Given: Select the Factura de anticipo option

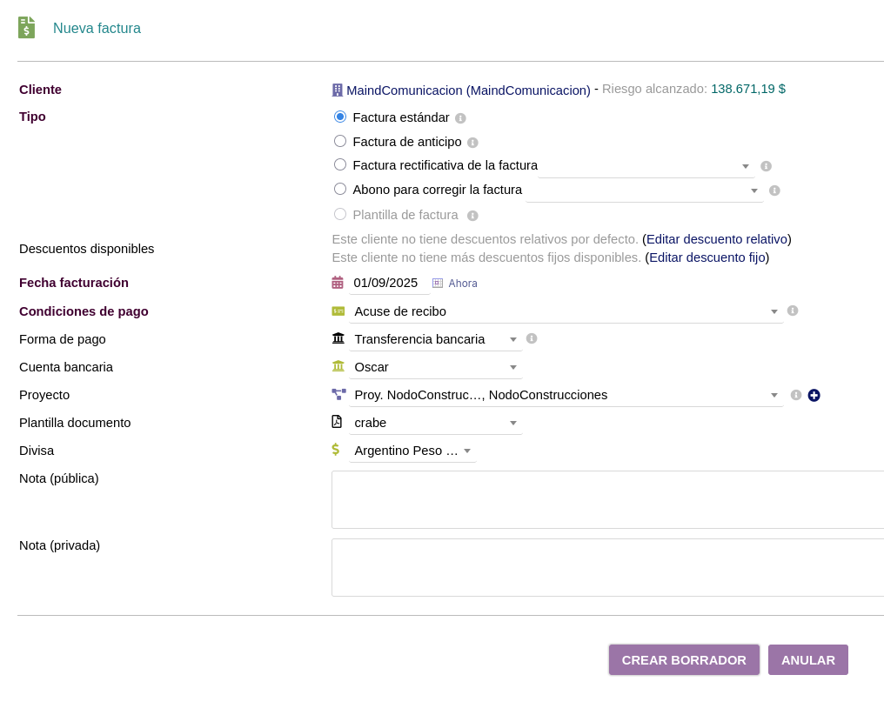Looking at the screenshot, I should (340, 141).
